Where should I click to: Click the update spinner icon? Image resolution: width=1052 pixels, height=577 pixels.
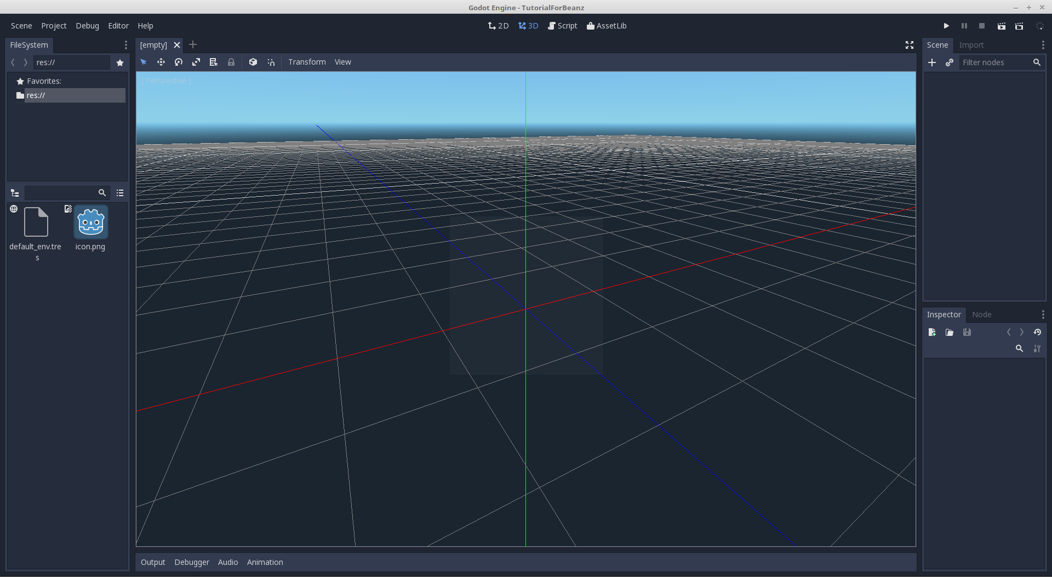(x=1040, y=26)
